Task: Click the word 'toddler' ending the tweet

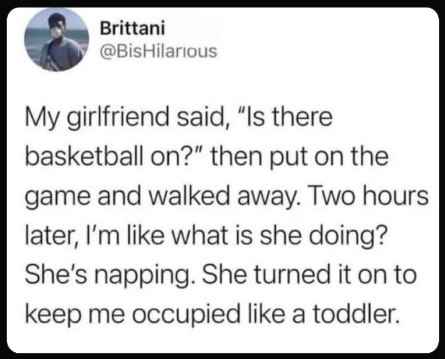Action: 355,314
